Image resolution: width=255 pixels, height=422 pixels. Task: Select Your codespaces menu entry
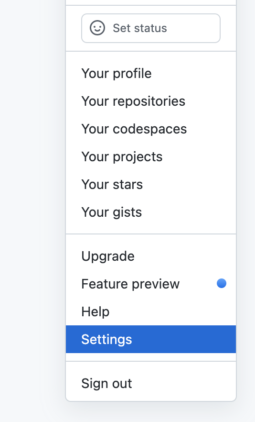[151, 129]
